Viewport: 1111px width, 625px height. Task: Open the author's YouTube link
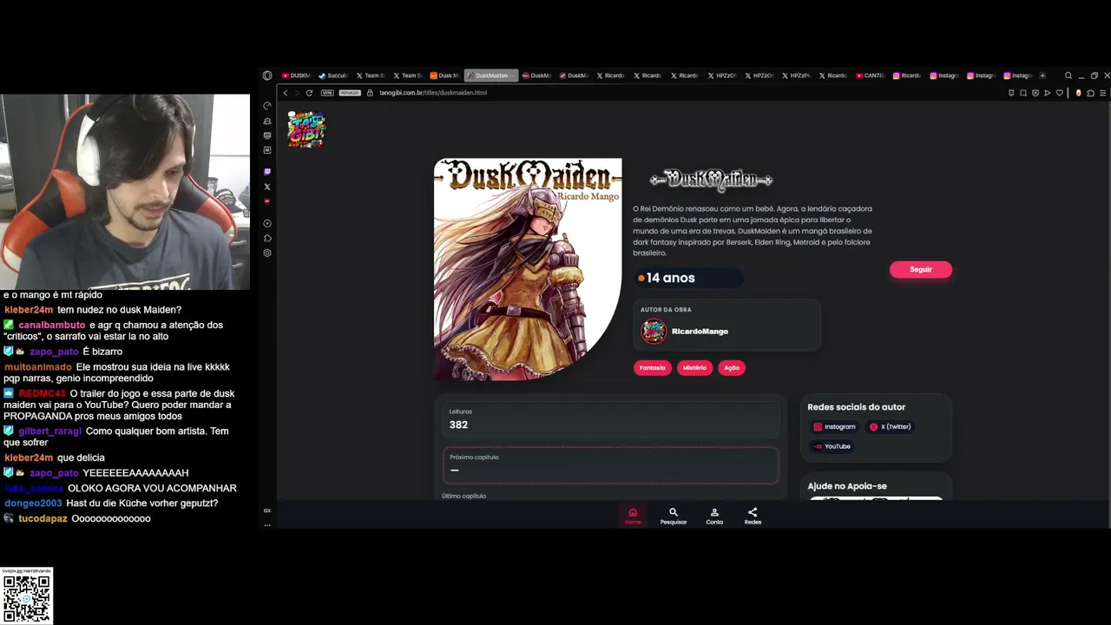[x=832, y=446]
